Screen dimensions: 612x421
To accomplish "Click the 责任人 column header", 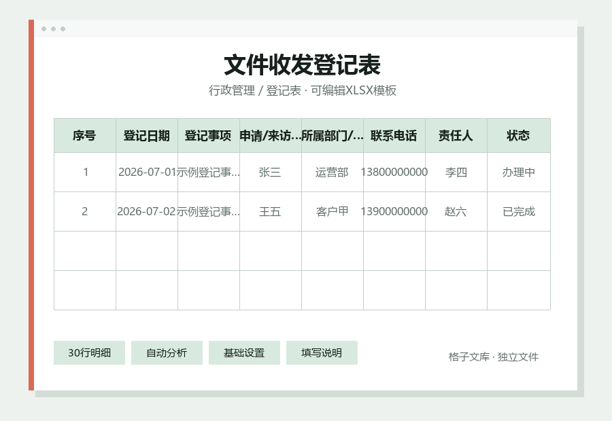I will pyautogui.click(x=456, y=136).
